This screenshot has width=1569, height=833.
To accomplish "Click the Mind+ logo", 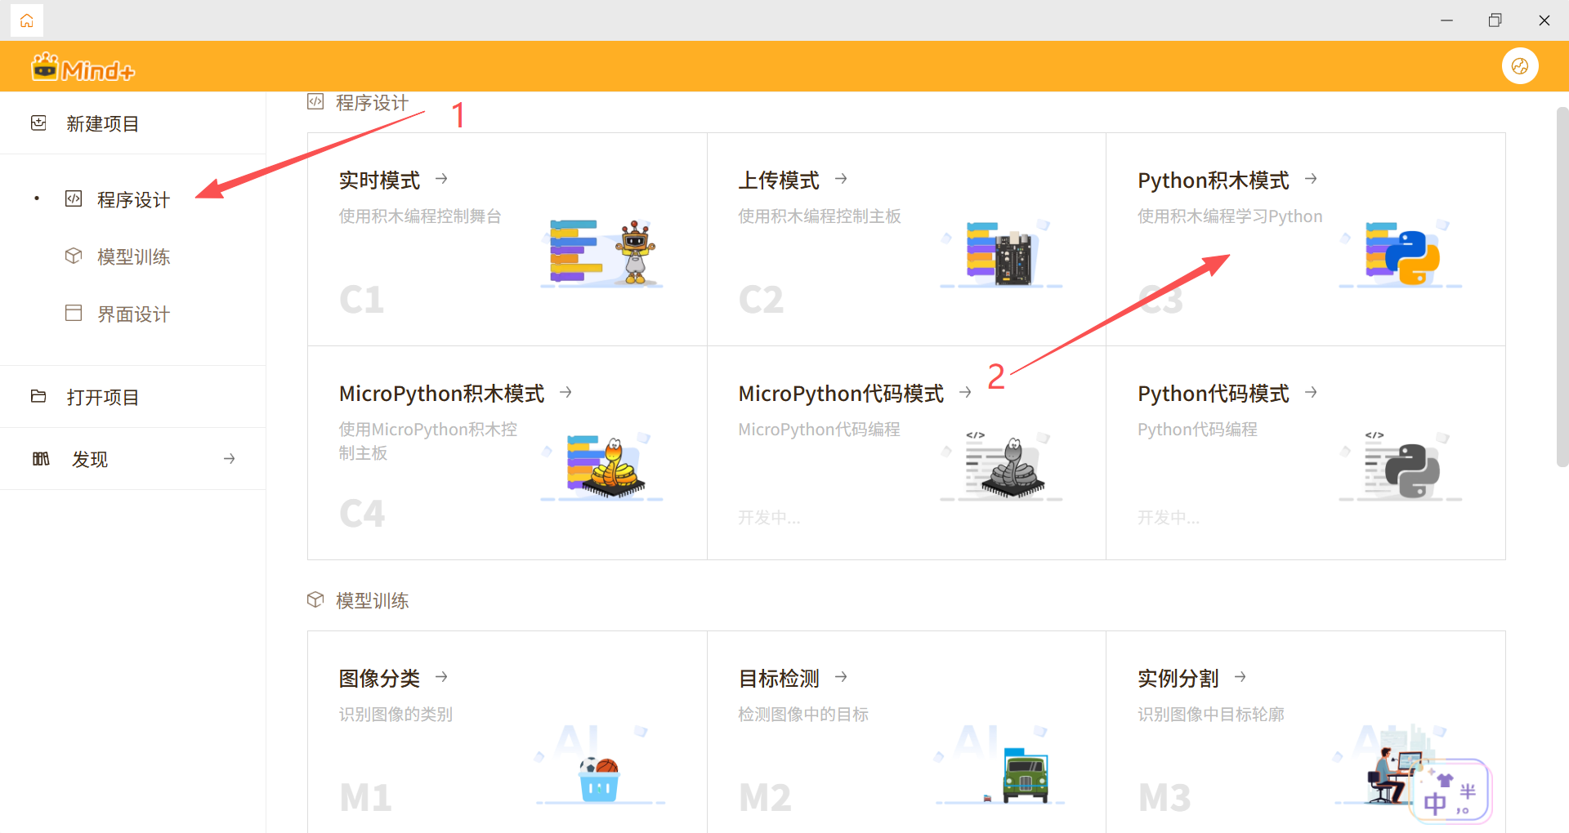I will 83,69.
